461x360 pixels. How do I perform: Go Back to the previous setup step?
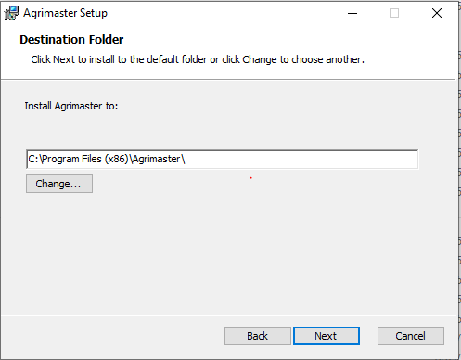pyautogui.click(x=258, y=336)
